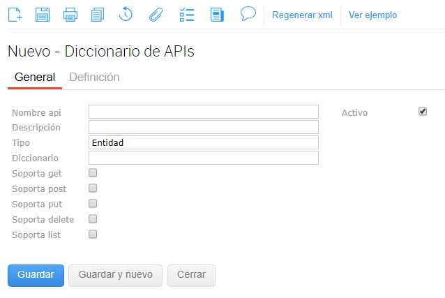Click the new document icon
This screenshot has width=445, height=298.
pyautogui.click(x=14, y=15)
